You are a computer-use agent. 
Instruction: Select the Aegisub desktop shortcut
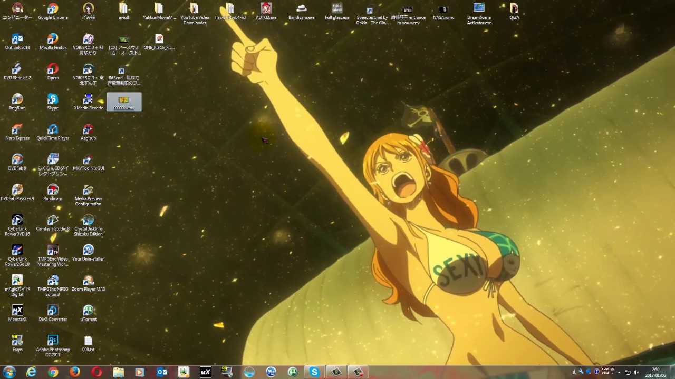click(x=88, y=132)
